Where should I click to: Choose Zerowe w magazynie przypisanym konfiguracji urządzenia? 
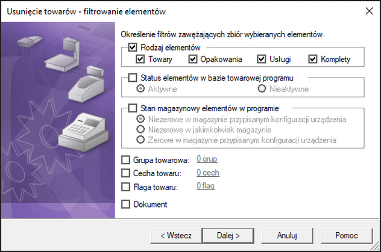[141, 140]
